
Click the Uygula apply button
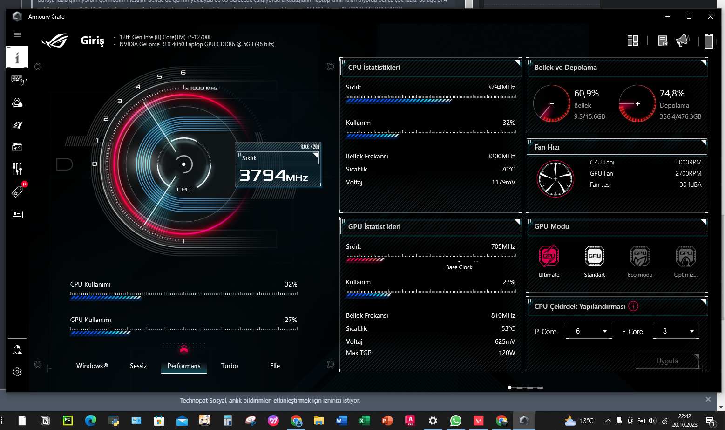point(667,361)
